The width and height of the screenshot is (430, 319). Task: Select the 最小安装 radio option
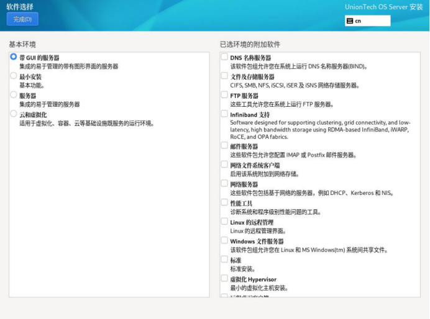tap(14, 76)
